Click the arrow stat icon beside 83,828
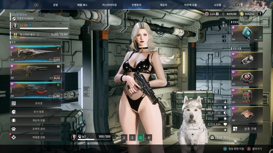The height and width of the screenshot is (153, 273). [225, 102]
